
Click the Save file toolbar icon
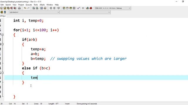pyautogui.click(x=5, y=8)
